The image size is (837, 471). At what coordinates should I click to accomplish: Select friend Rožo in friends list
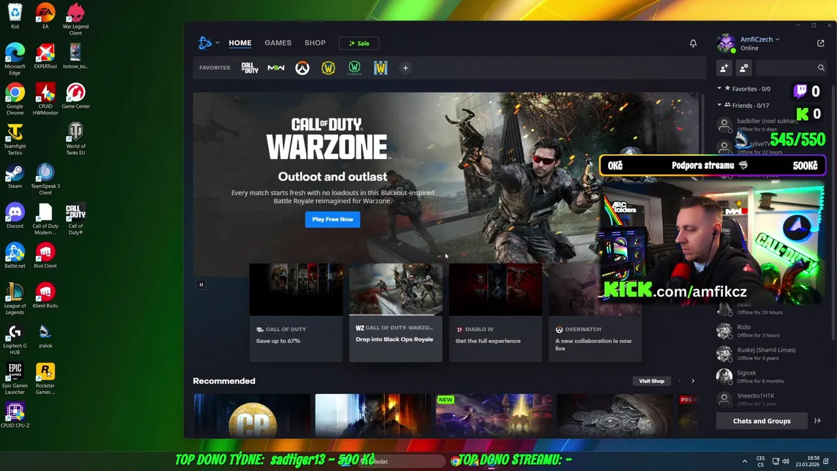tap(772, 330)
